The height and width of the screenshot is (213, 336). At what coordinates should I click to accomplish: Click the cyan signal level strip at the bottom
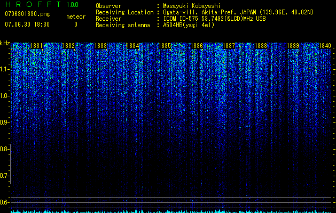coord(171,211)
